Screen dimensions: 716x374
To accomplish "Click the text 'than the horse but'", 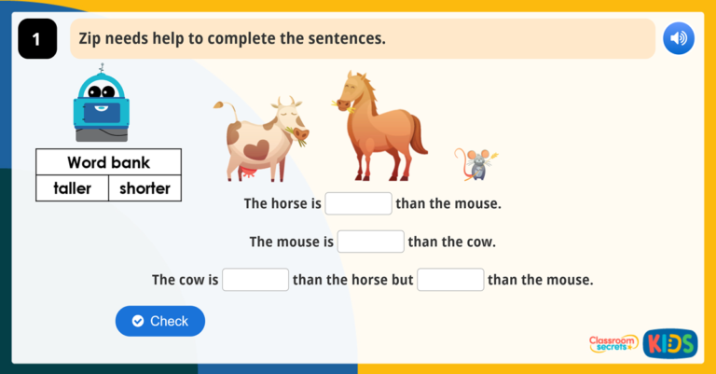I will pyautogui.click(x=352, y=280).
